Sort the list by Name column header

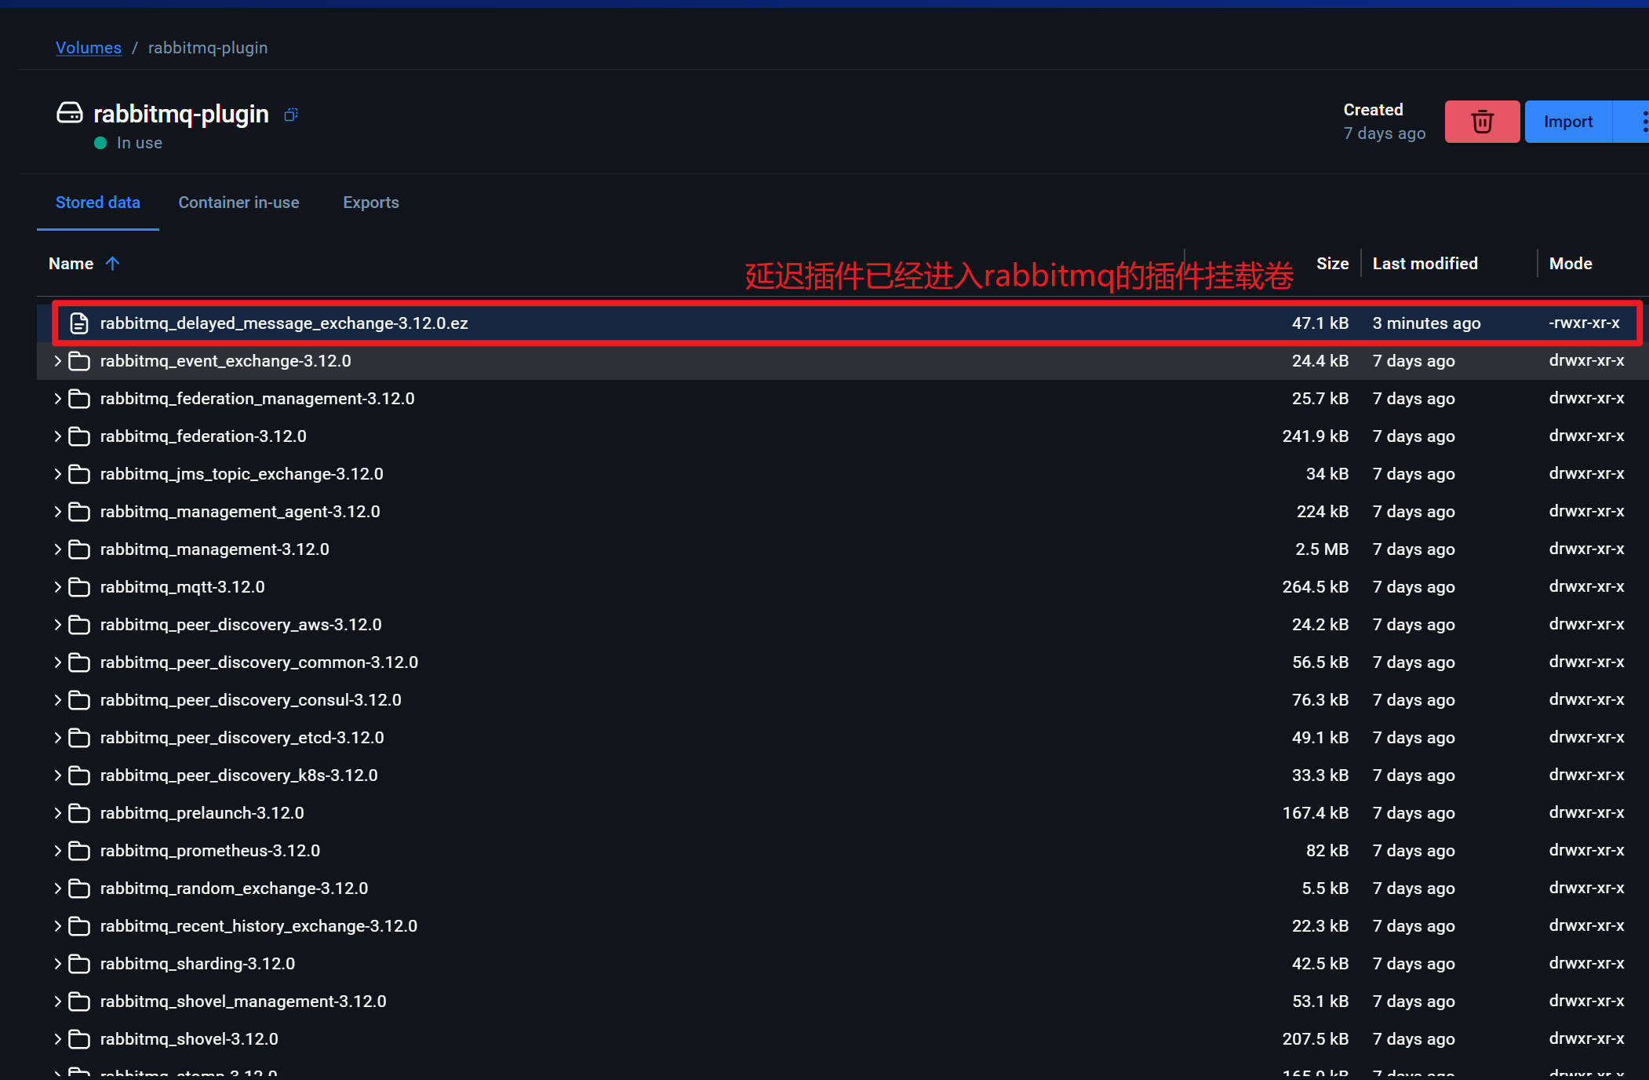coord(71,264)
